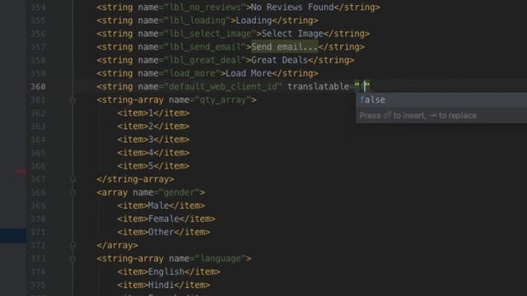The height and width of the screenshot is (296, 527).
Task: Click the 'translatable' attribute name
Action: pos(319,86)
